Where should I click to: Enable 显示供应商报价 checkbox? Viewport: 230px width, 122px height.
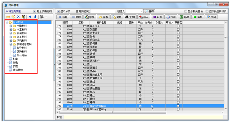(207, 11)
